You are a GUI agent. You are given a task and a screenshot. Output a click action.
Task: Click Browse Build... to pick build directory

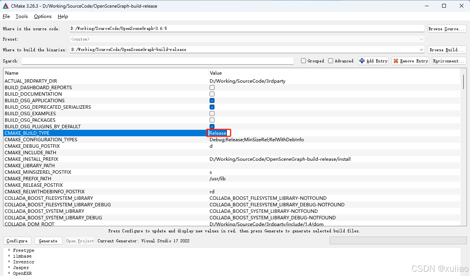tap(446, 49)
